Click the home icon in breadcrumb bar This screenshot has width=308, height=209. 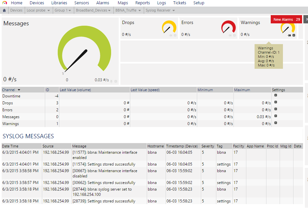click(x=4, y=11)
